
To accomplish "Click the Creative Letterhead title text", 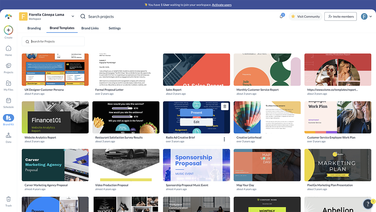I will click(x=249, y=137).
